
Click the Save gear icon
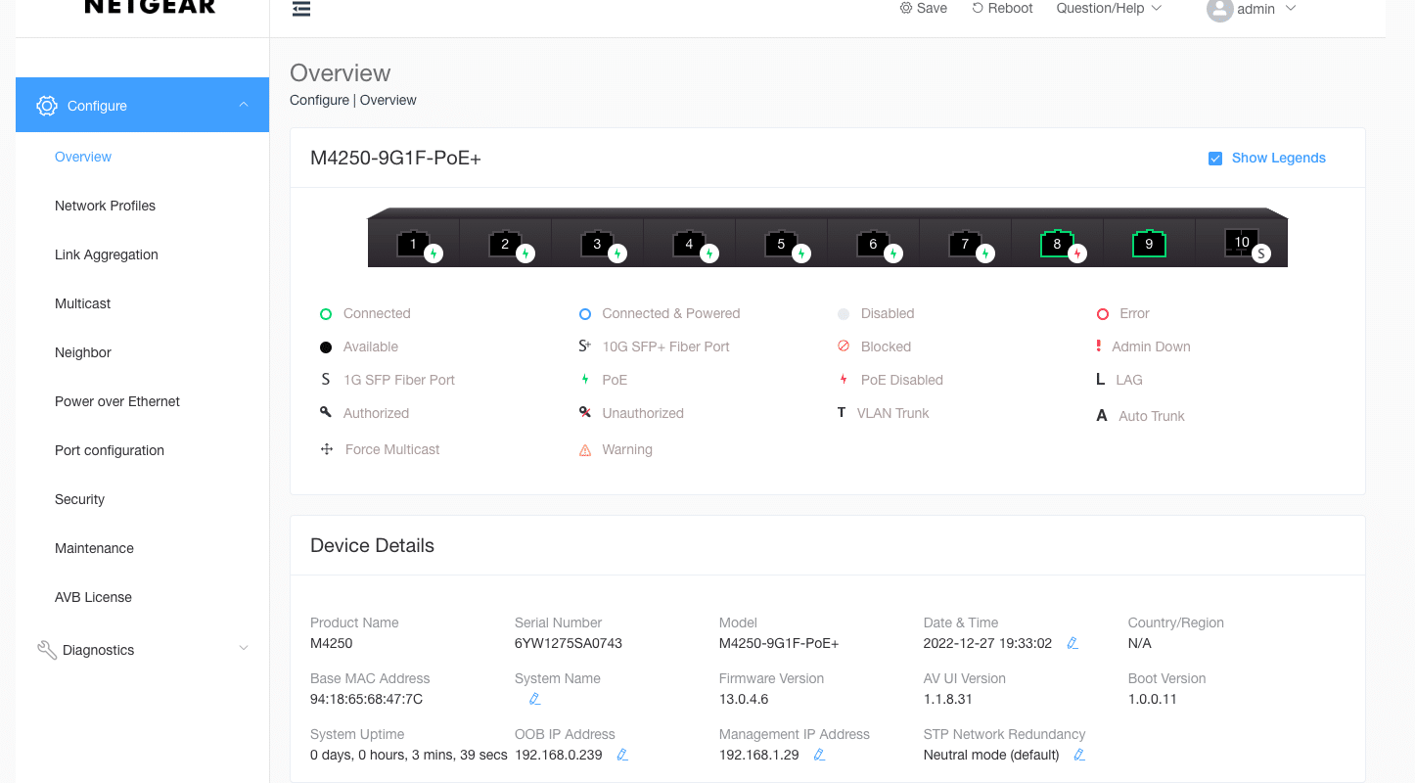906,8
